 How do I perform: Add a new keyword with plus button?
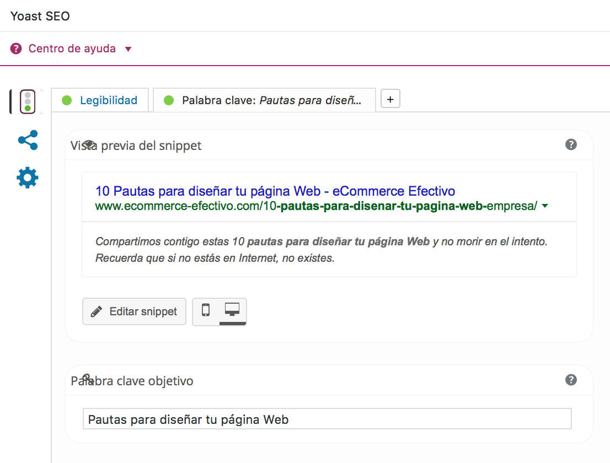point(390,100)
